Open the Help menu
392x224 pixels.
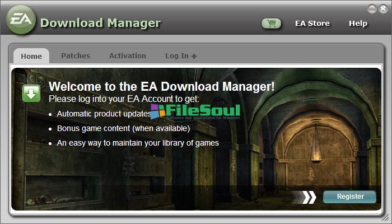[358, 24]
